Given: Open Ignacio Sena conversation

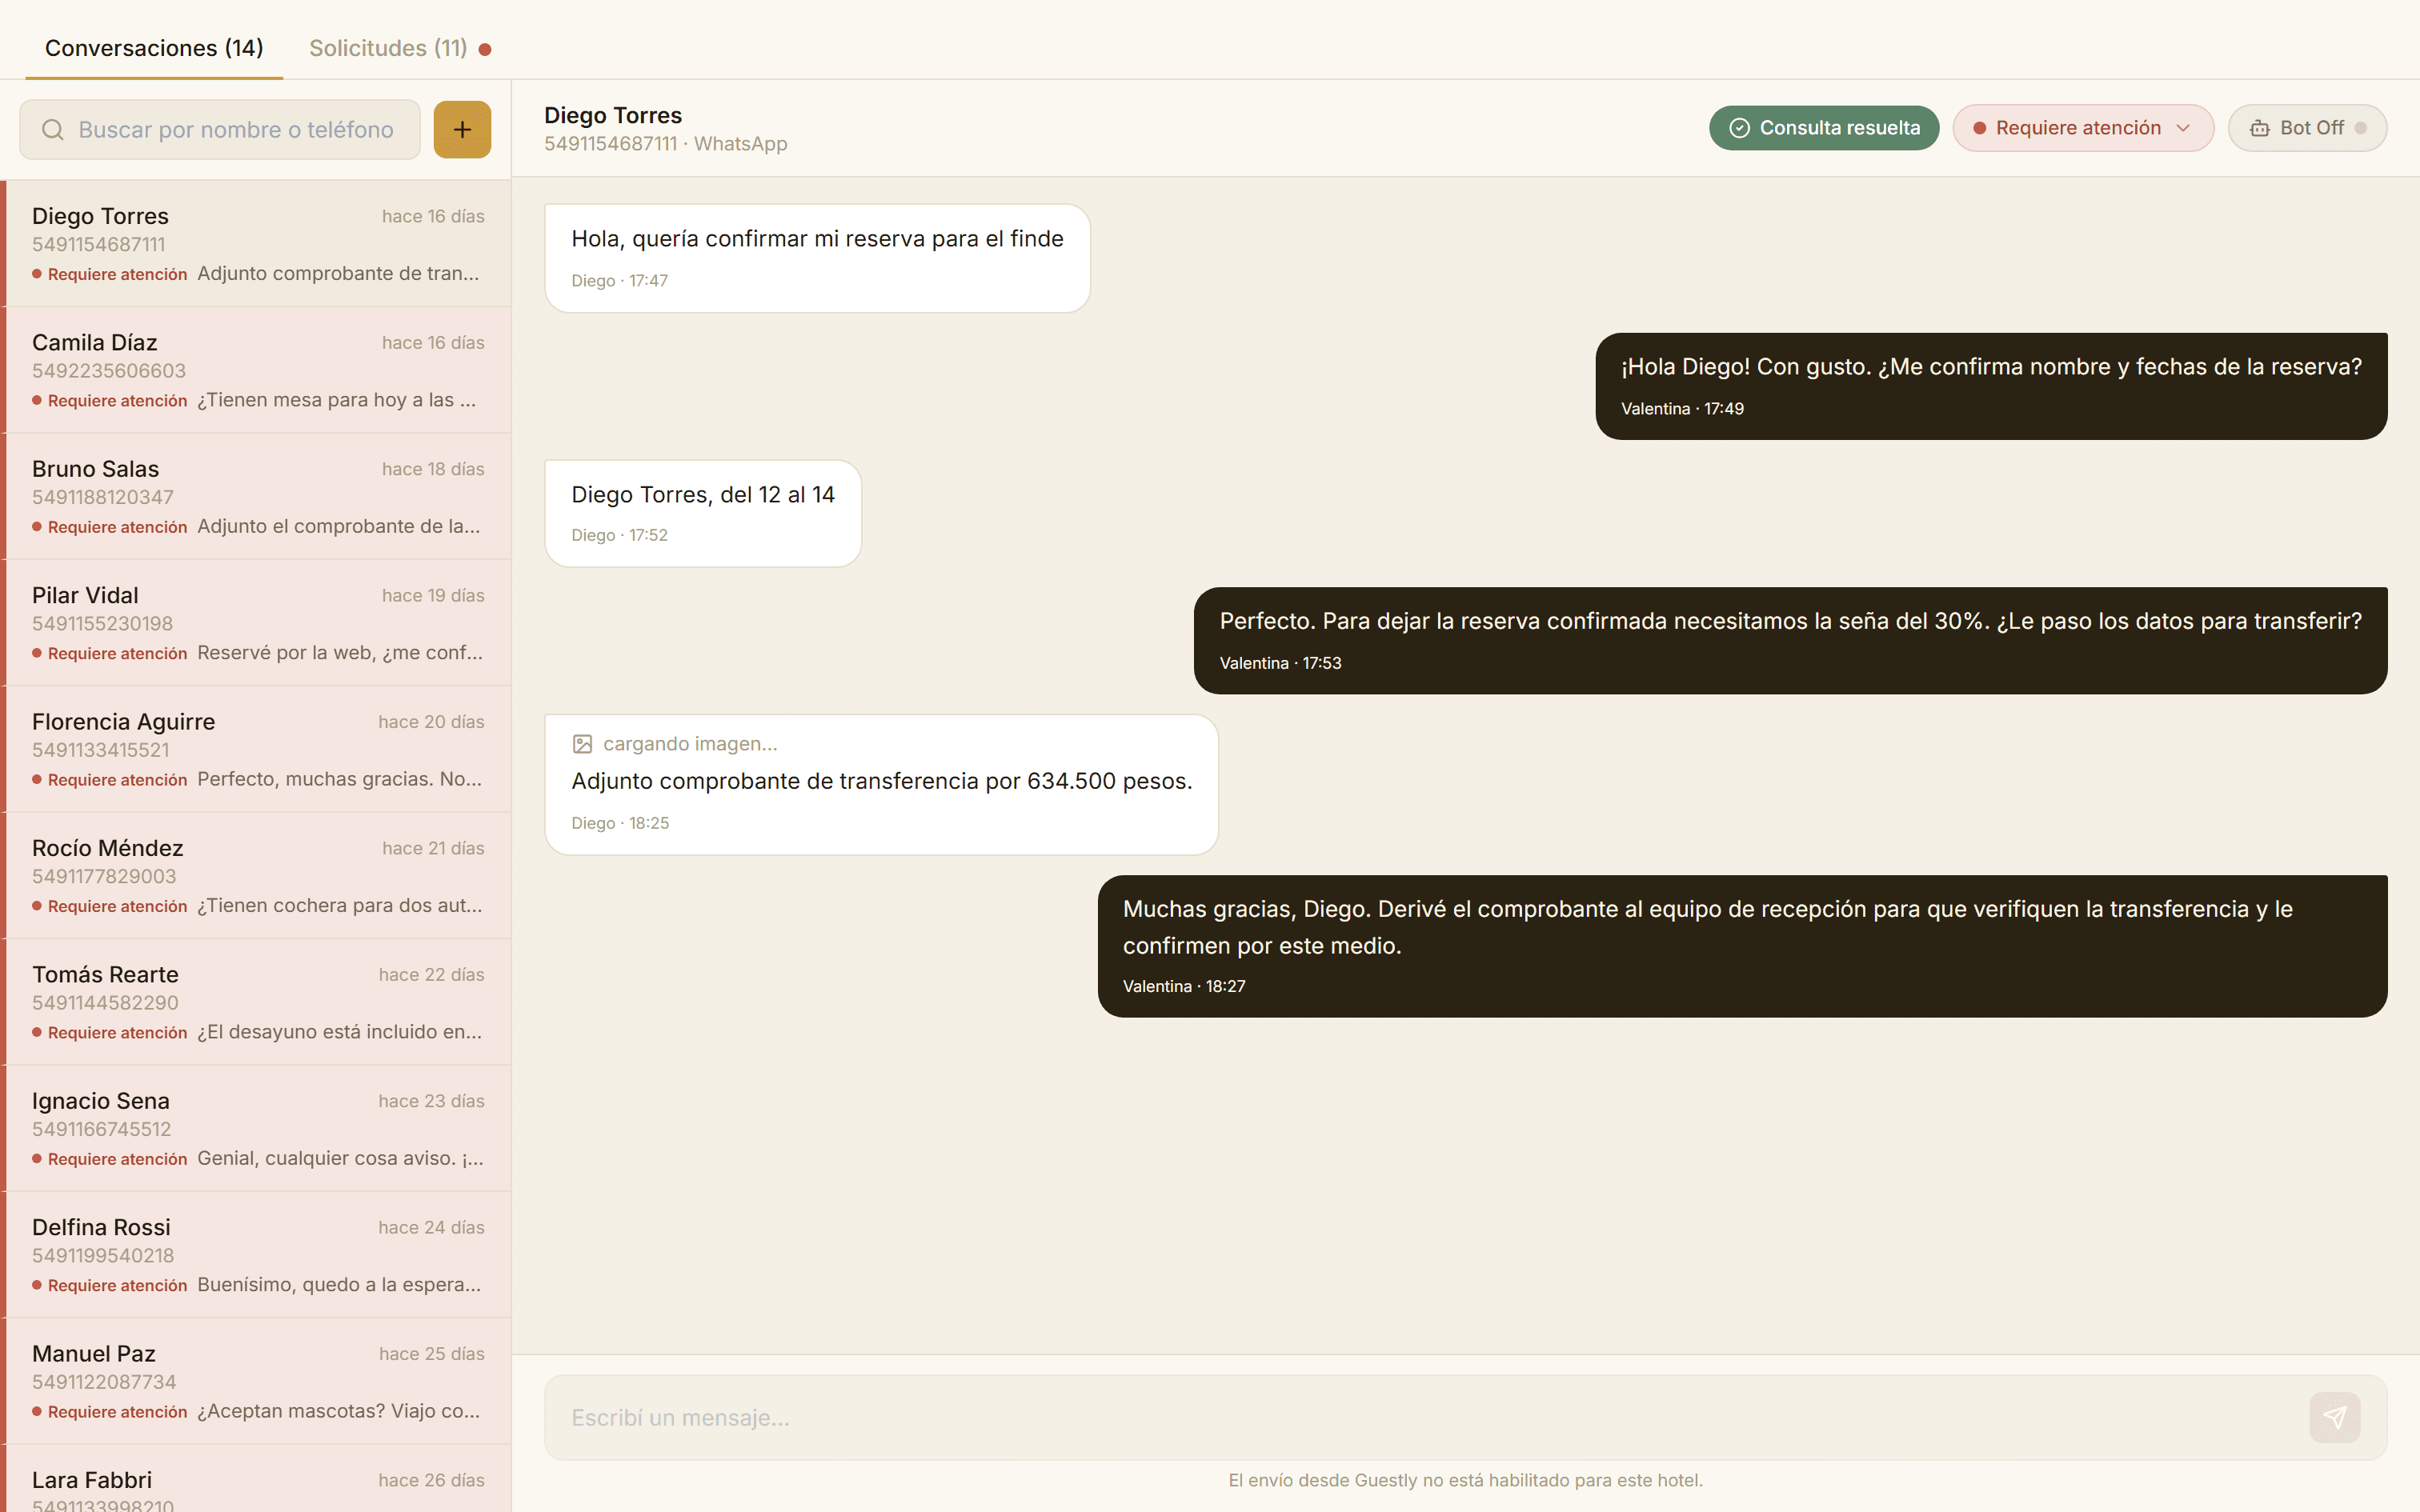Looking at the screenshot, I should point(256,1128).
